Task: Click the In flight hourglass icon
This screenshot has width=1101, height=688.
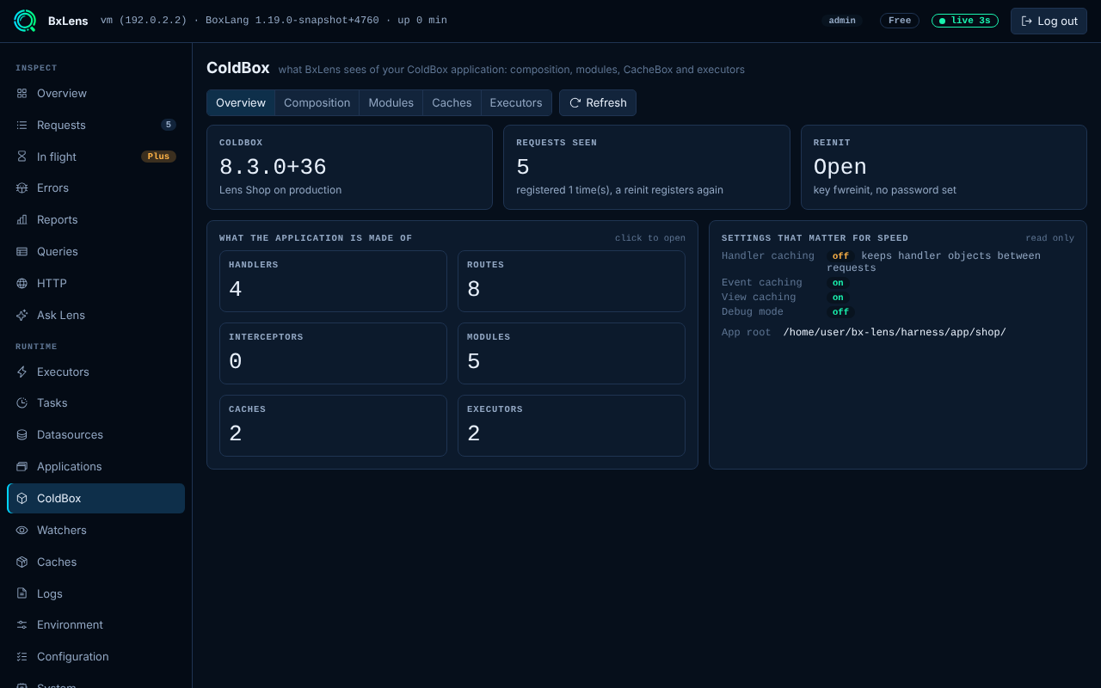Action: point(22,157)
